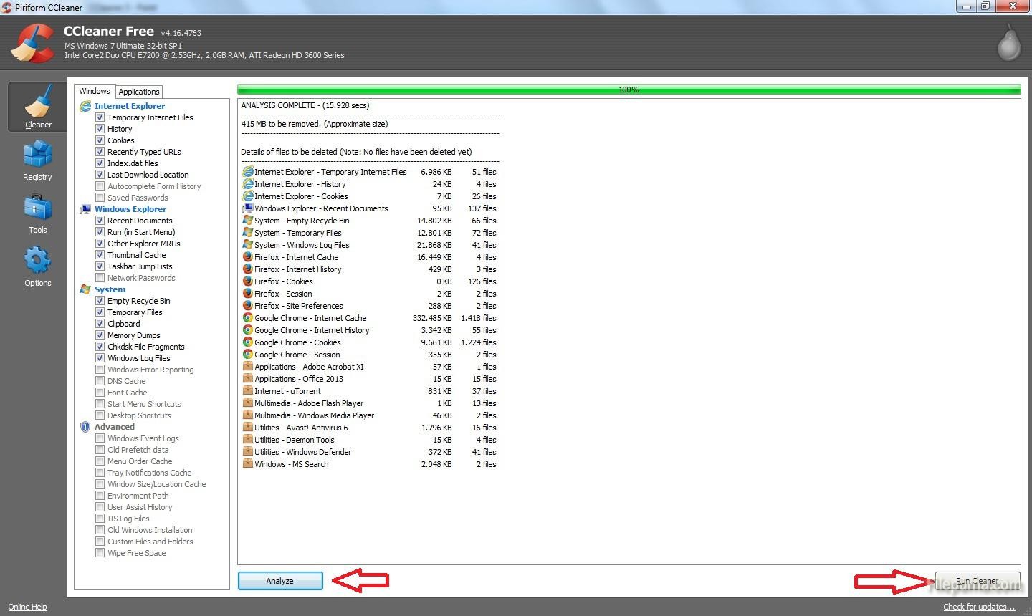Open the Check for updates link
This screenshot has width=1032, height=616.
tap(978, 607)
